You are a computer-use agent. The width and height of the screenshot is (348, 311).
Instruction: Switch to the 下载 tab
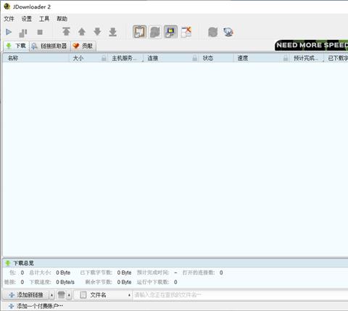(x=16, y=46)
